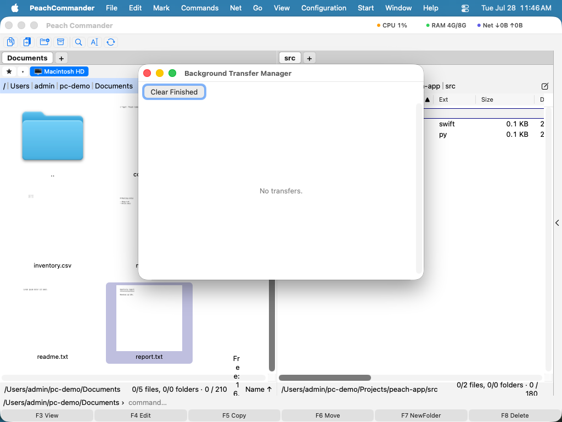The height and width of the screenshot is (422, 562).
Task: Open the PeachCommander app menu
Action: pyautogui.click(x=62, y=8)
